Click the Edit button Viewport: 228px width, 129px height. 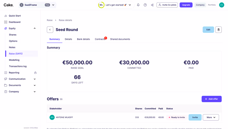click(x=208, y=30)
